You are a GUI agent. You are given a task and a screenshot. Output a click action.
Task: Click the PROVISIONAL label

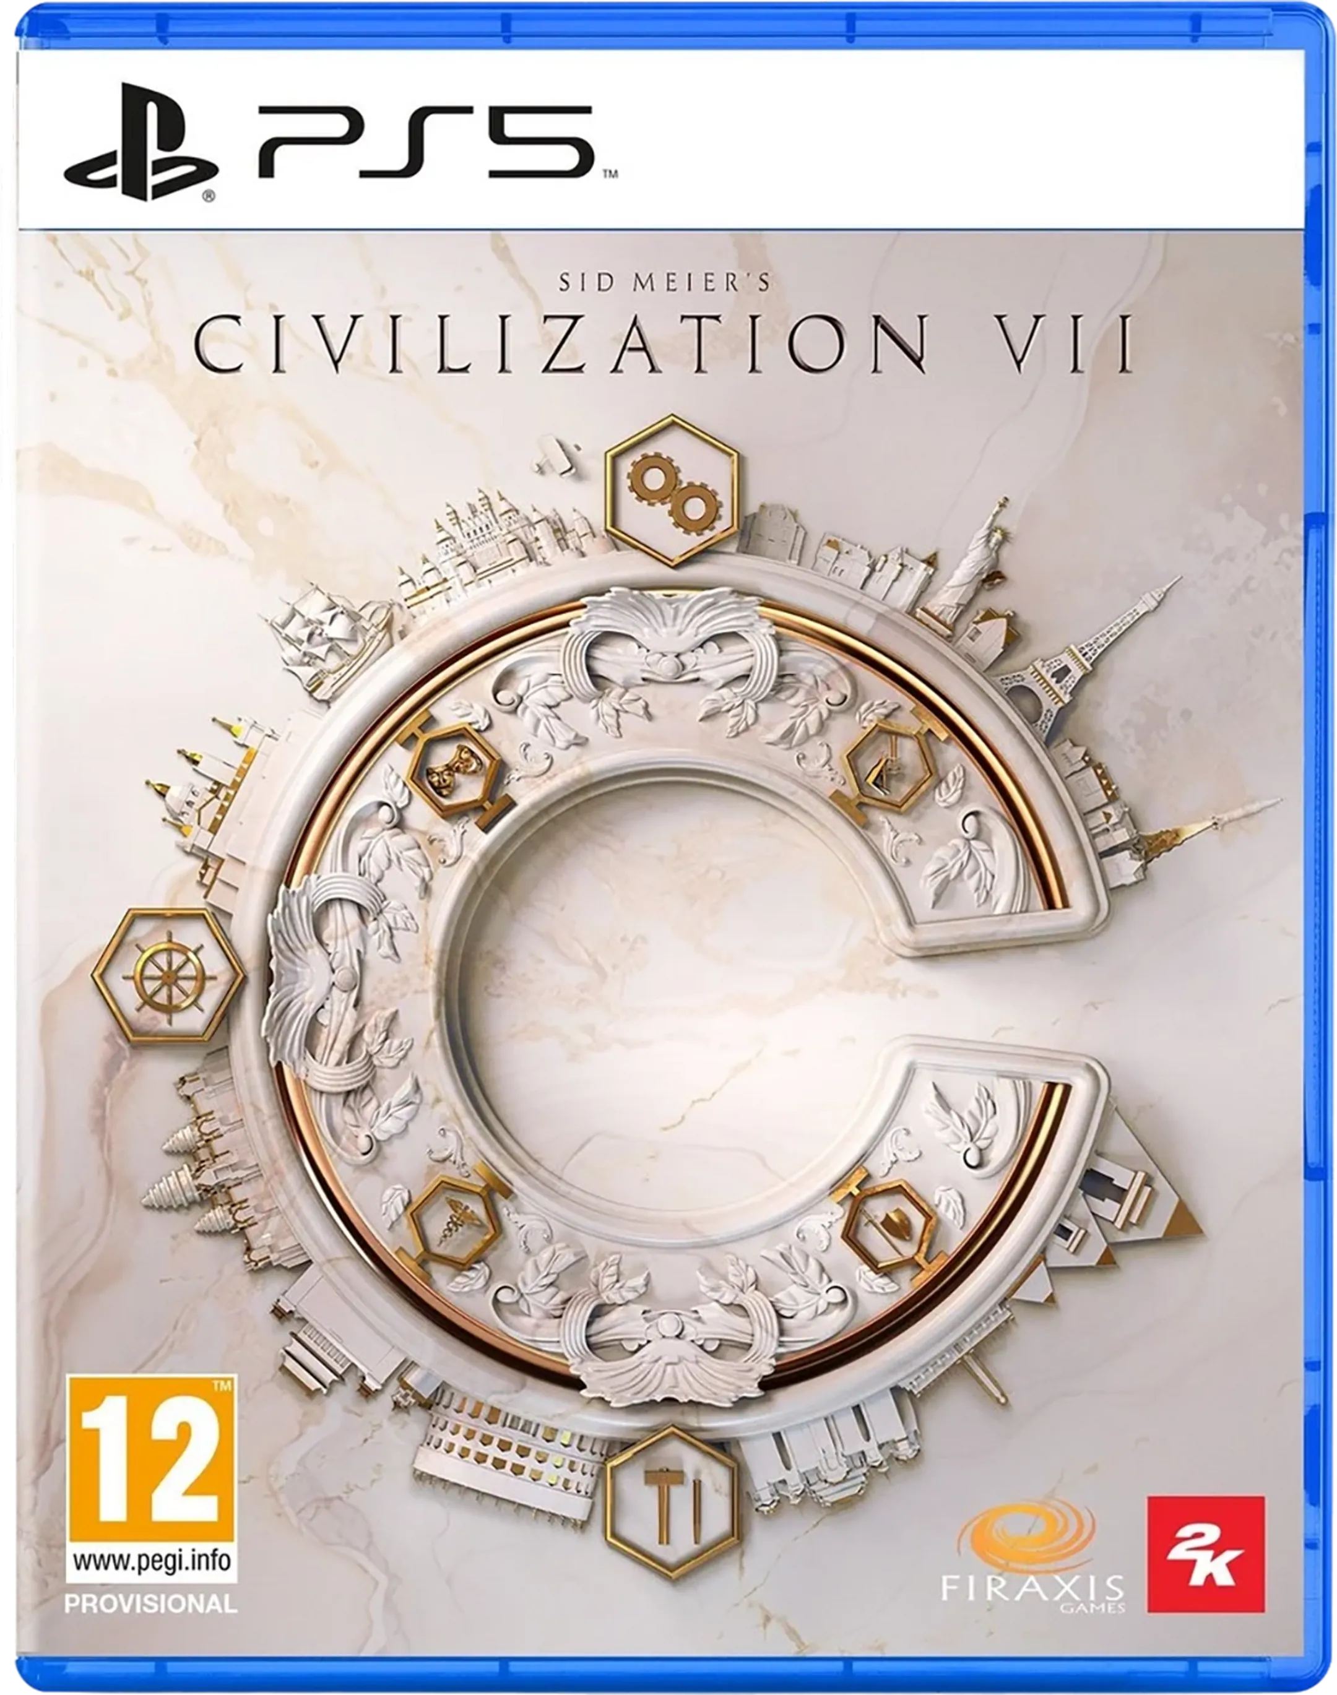pos(151,1603)
